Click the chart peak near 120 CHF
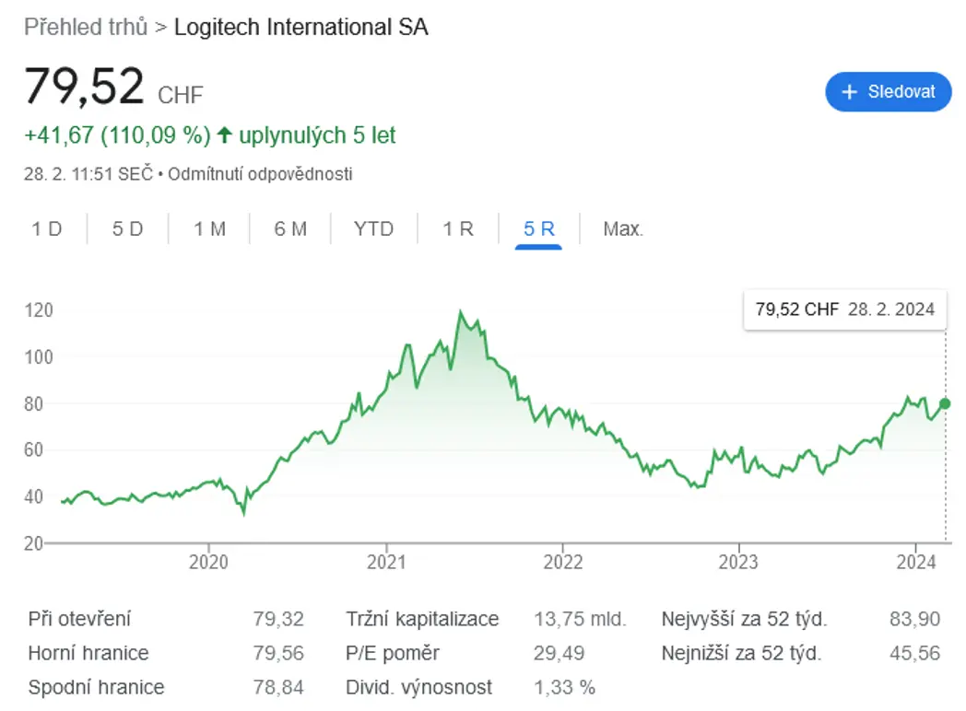The image size is (966, 711). (x=460, y=313)
